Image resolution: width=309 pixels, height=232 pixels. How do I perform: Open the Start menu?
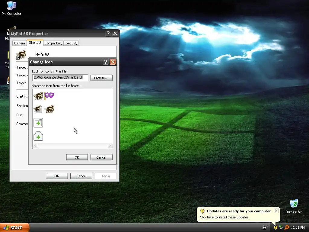14,227
